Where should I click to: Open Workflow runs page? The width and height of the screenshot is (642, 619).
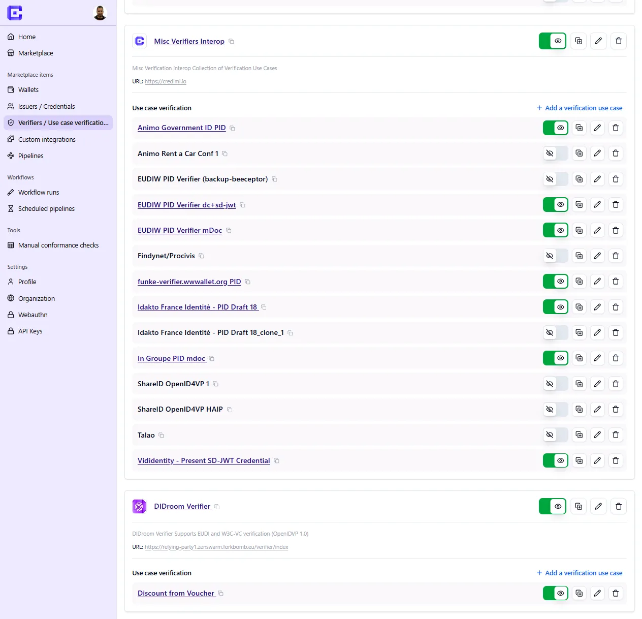(39, 192)
